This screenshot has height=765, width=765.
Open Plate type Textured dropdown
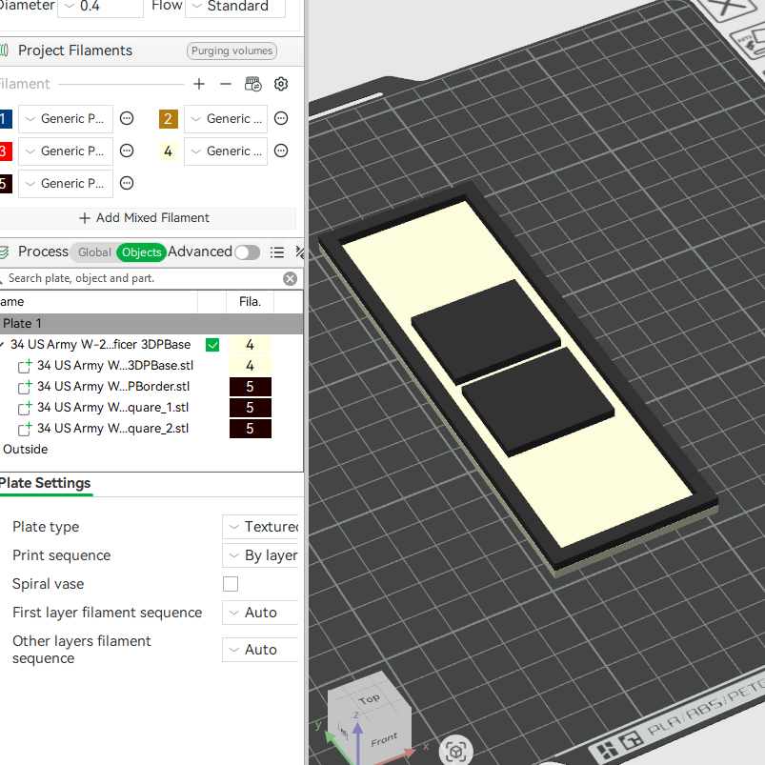tap(260, 527)
